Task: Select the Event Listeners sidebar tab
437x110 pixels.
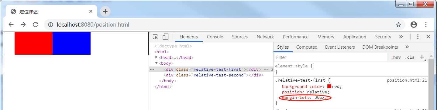Action: tap(340, 47)
